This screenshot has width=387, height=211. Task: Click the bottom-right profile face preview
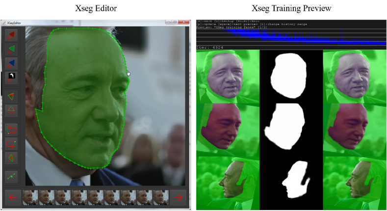tap(355, 183)
